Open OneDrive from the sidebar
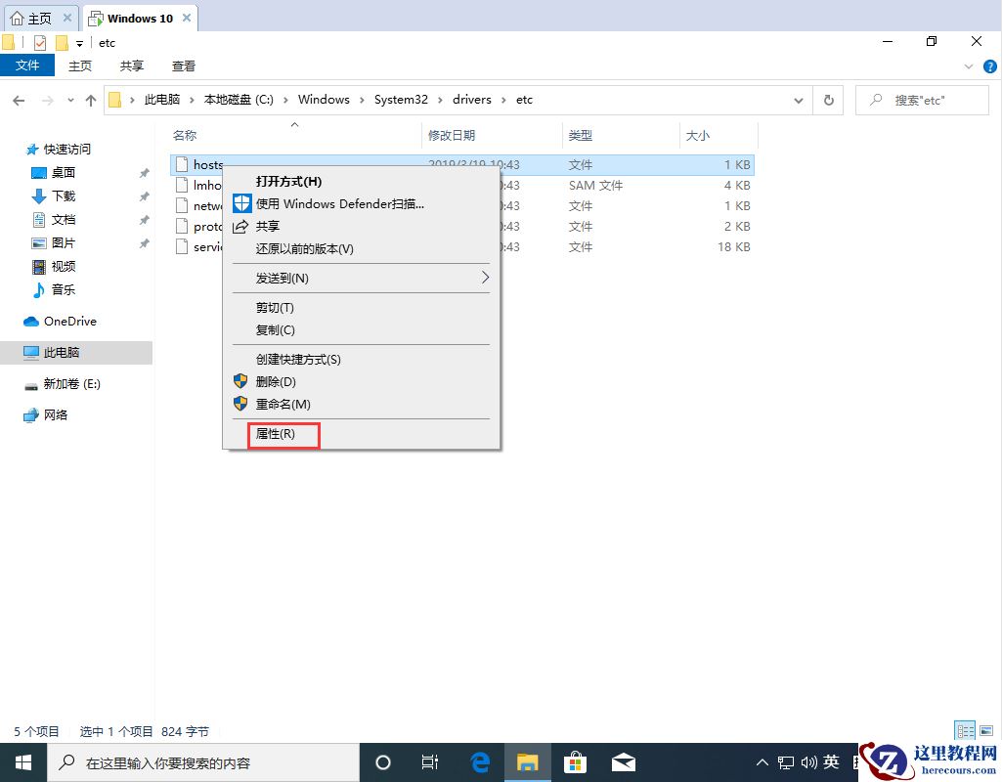The image size is (1002, 782). (x=68, y=321)
